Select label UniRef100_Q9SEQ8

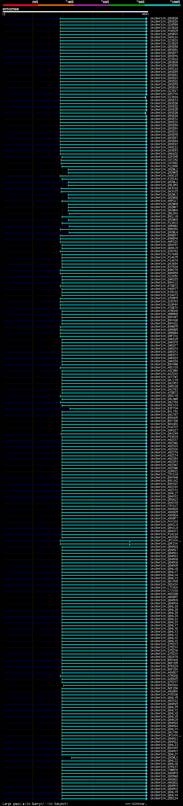164,113
